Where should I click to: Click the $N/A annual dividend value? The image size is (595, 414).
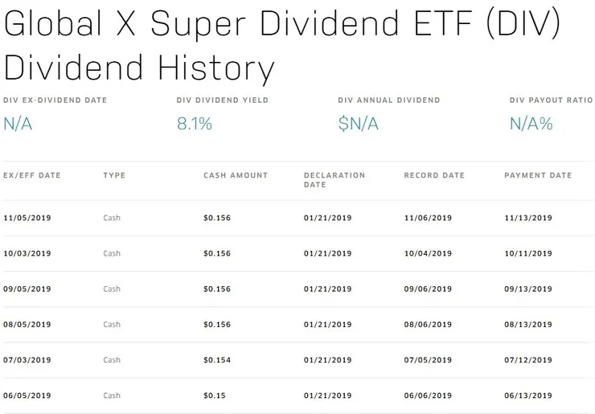tap(359, 124)
